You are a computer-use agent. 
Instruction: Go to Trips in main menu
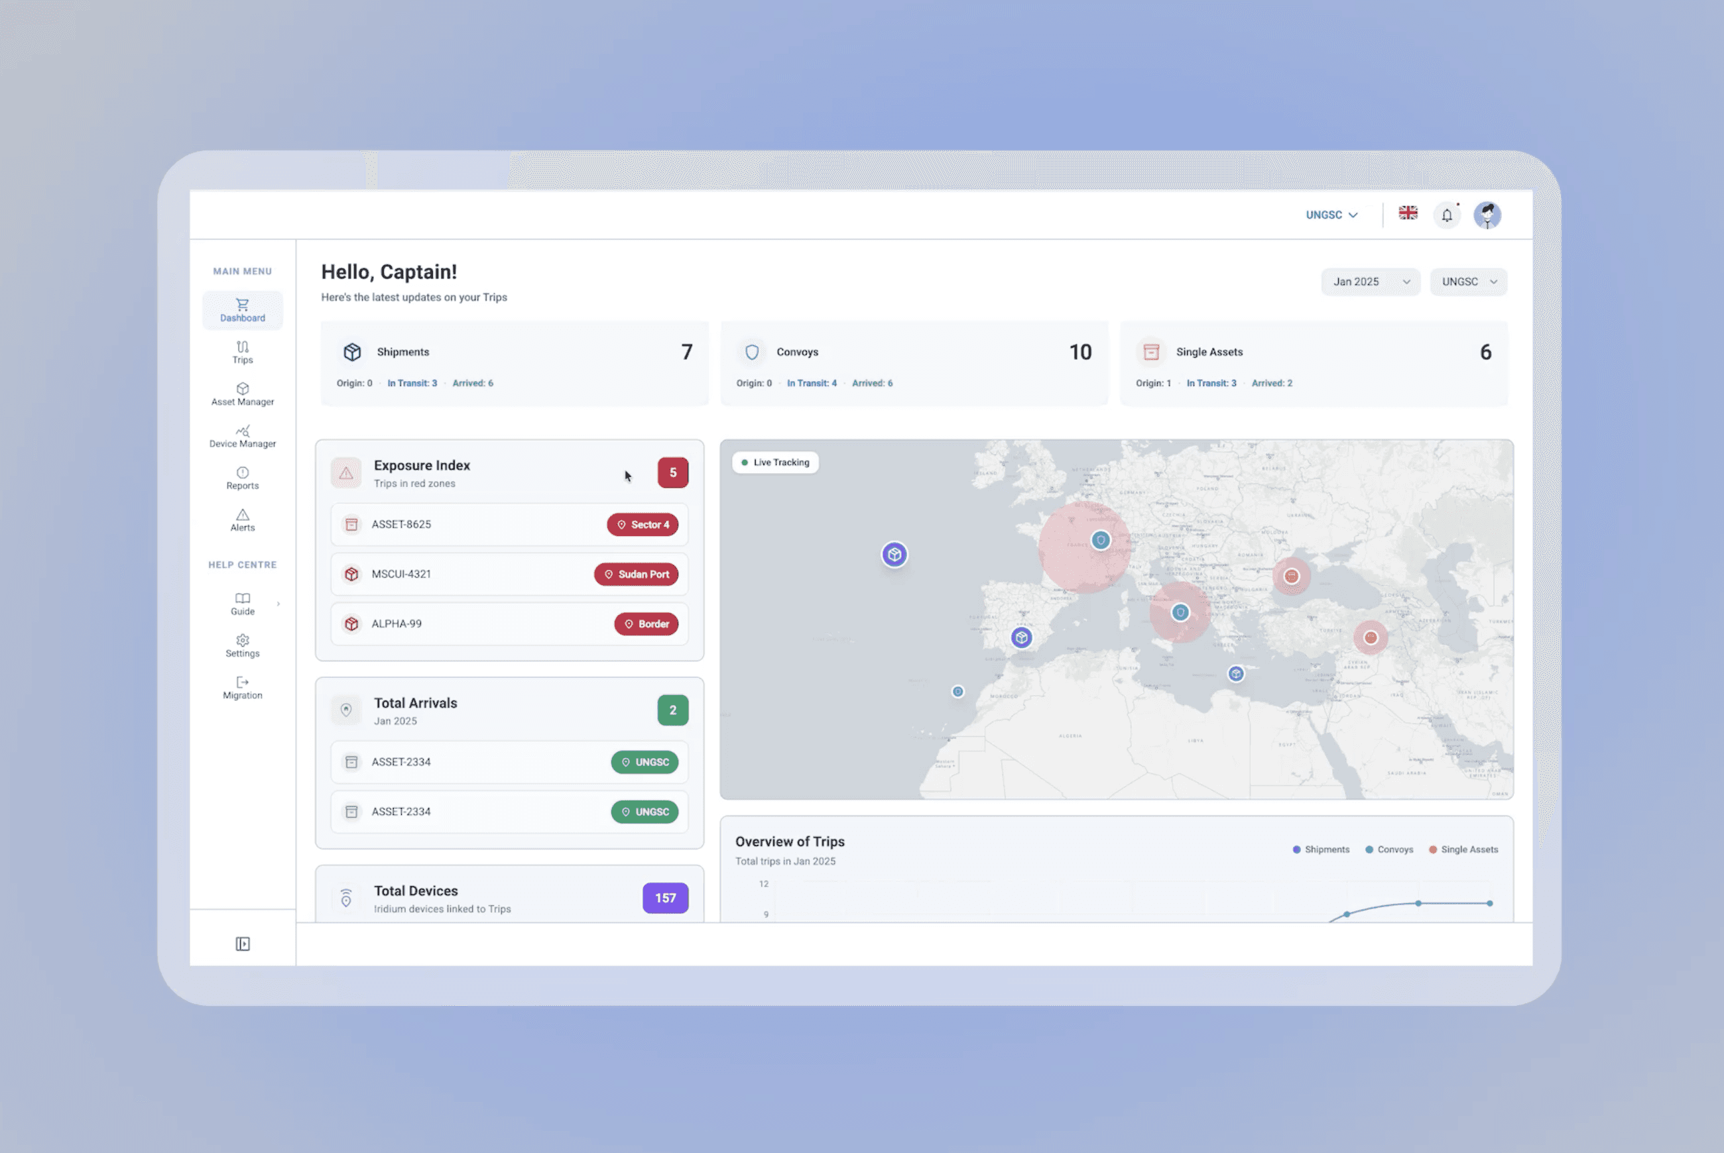(243, 353)
